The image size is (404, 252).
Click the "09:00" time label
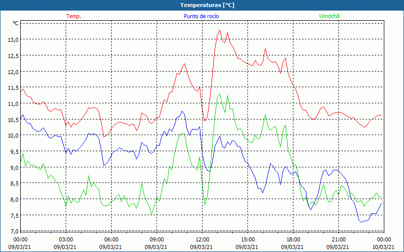coord(157,240)
